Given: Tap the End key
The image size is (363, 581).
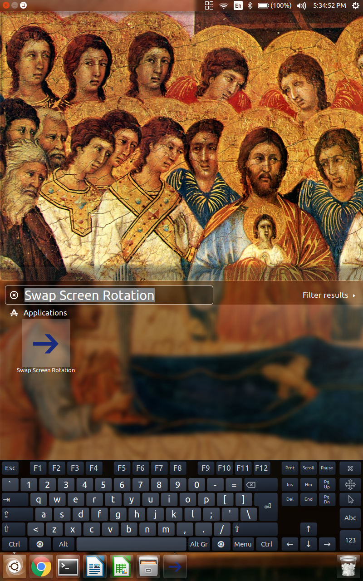Looking at the screenshot, I should (x=309, y=499).
